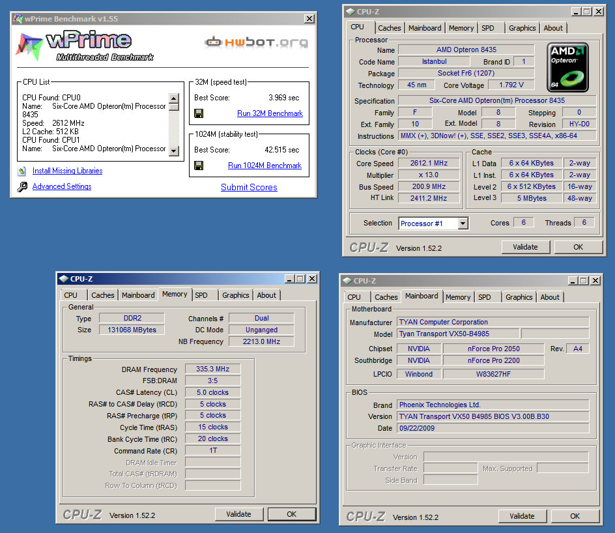The height and width of the screenshot is (533, 615).
Task: Click the processor Name field AMD Opteron 8435
Action: (466, 50)
